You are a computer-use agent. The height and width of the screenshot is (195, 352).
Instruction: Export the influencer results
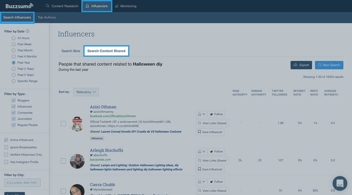point(301,65)
